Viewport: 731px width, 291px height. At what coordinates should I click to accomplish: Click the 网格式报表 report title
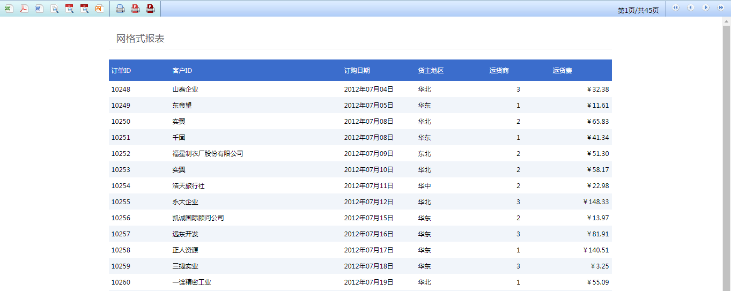[x=141, y=39]
